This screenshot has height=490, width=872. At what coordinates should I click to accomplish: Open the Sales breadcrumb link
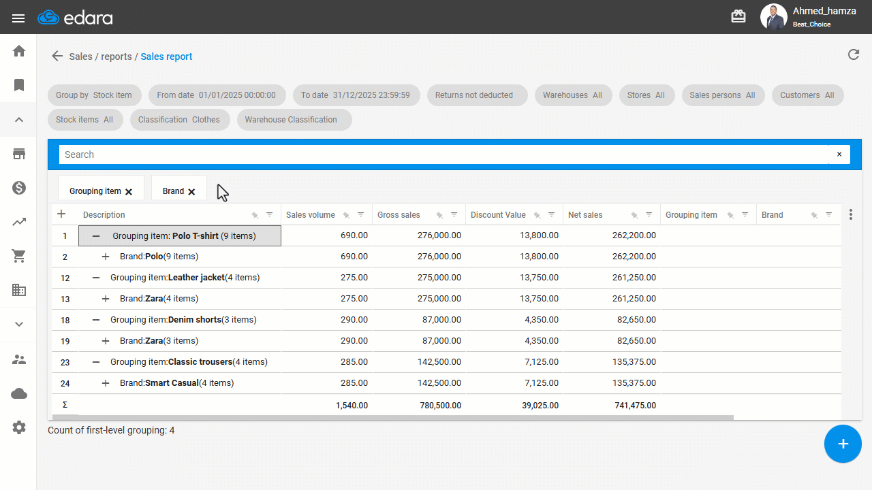click(x=80, y=56)
